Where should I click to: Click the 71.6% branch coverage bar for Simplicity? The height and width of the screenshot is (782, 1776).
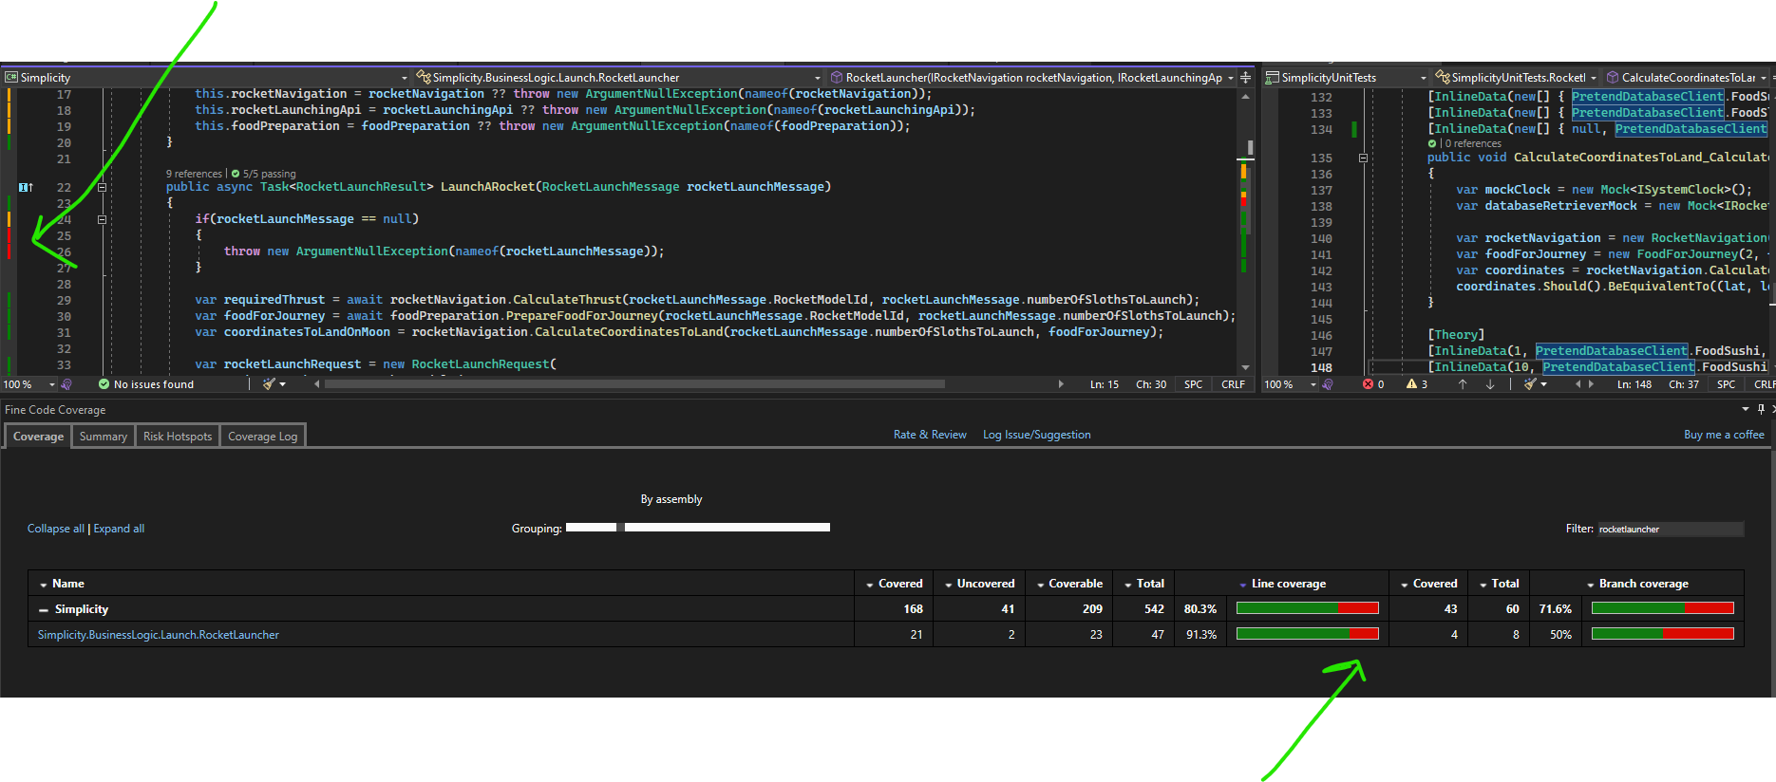[x=1662, y=608]
